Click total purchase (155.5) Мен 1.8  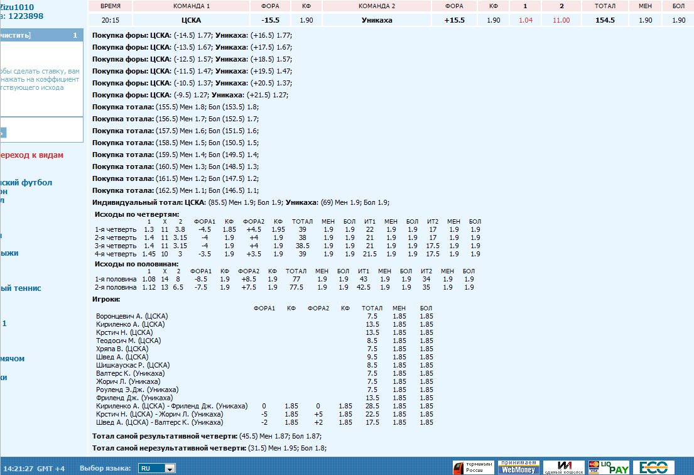[x=181, y=107]
